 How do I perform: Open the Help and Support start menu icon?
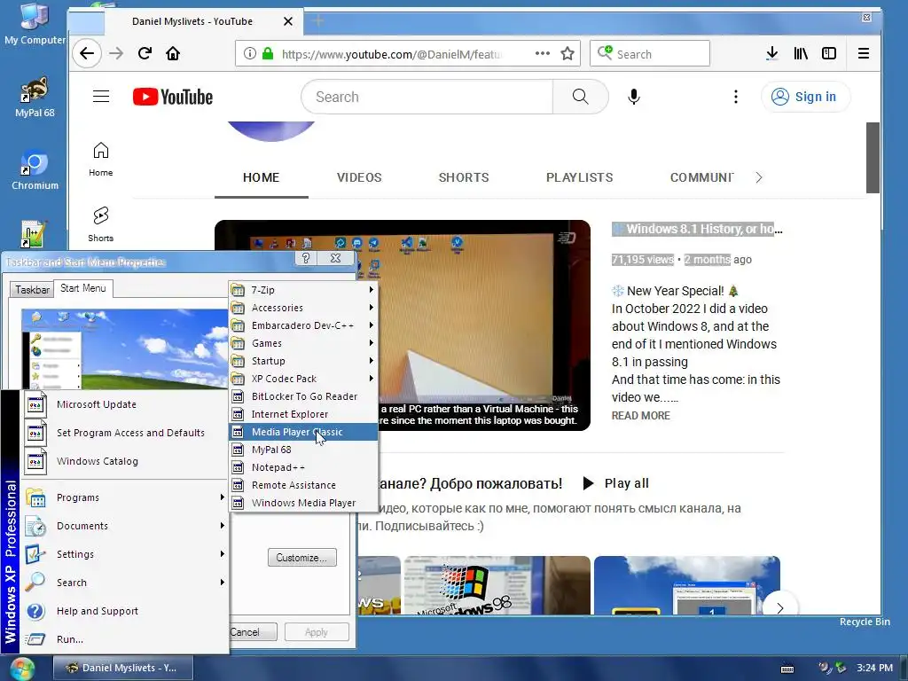(35, 611)
